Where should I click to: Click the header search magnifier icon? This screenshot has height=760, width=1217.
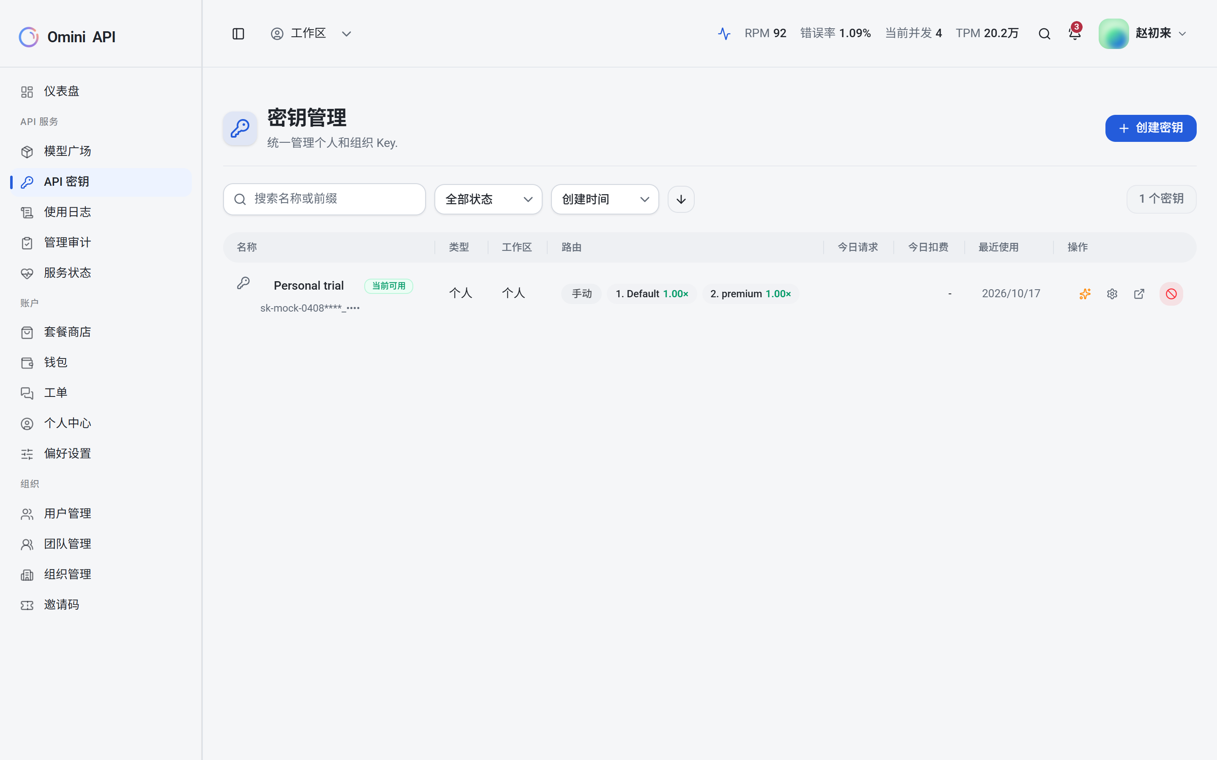[x=1044, y=34]
